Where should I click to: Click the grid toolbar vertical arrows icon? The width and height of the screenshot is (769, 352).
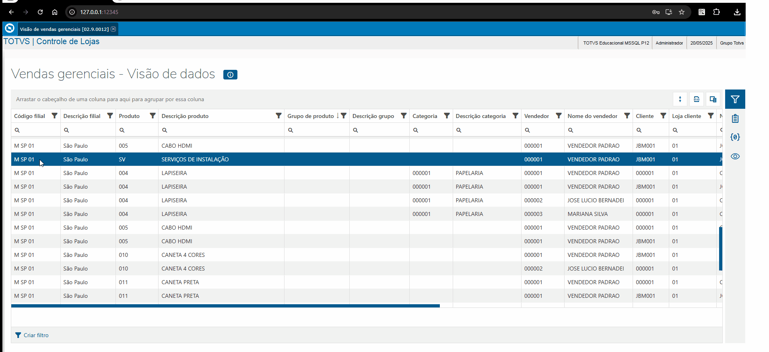(x=680, y=99)
